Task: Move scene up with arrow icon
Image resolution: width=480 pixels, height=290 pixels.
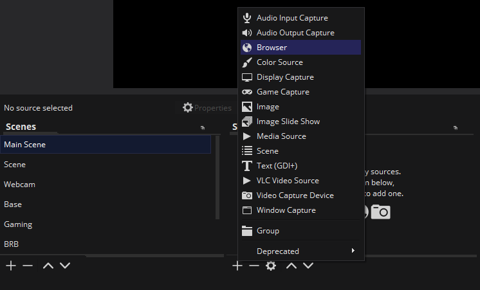Action: [48, 266]
